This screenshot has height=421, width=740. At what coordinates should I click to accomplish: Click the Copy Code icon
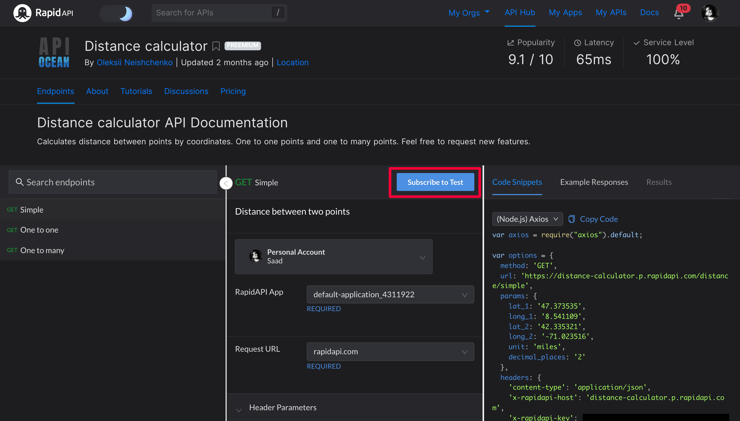pyautogui.click(x=571, y=219)
